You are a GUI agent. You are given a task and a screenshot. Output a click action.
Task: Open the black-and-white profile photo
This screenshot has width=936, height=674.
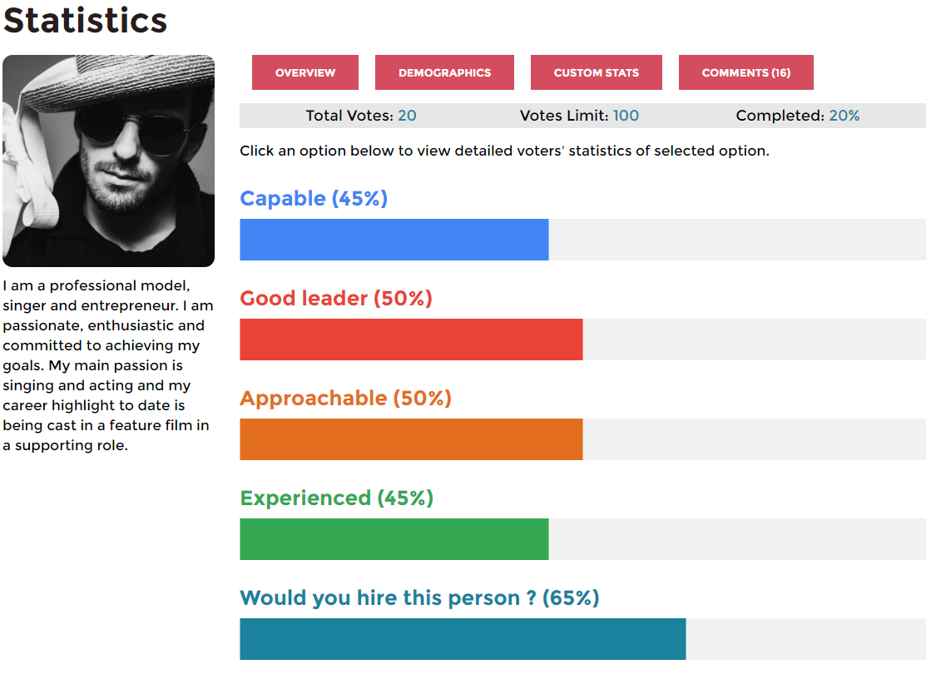tap(109, 161)
